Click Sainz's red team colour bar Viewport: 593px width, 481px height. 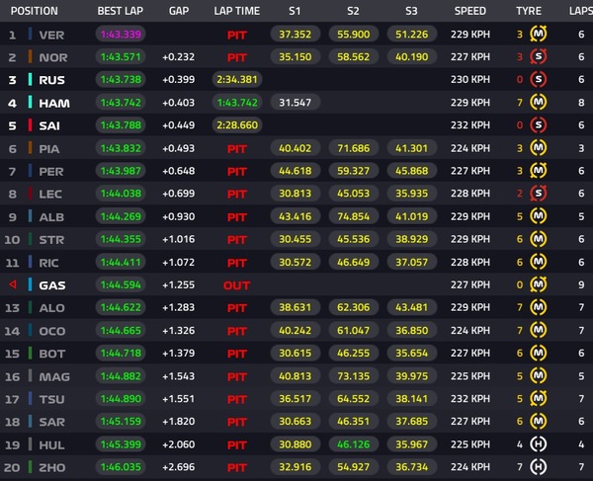tap(30, 125)
